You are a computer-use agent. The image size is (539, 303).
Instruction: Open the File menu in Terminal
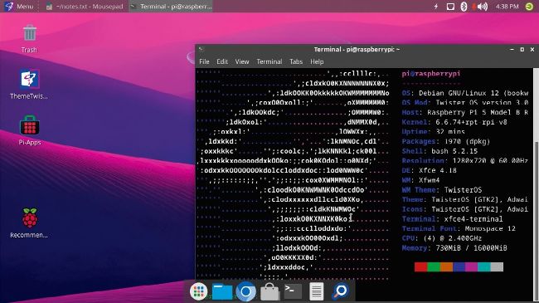pyautogui.click(x=204, y=61)
